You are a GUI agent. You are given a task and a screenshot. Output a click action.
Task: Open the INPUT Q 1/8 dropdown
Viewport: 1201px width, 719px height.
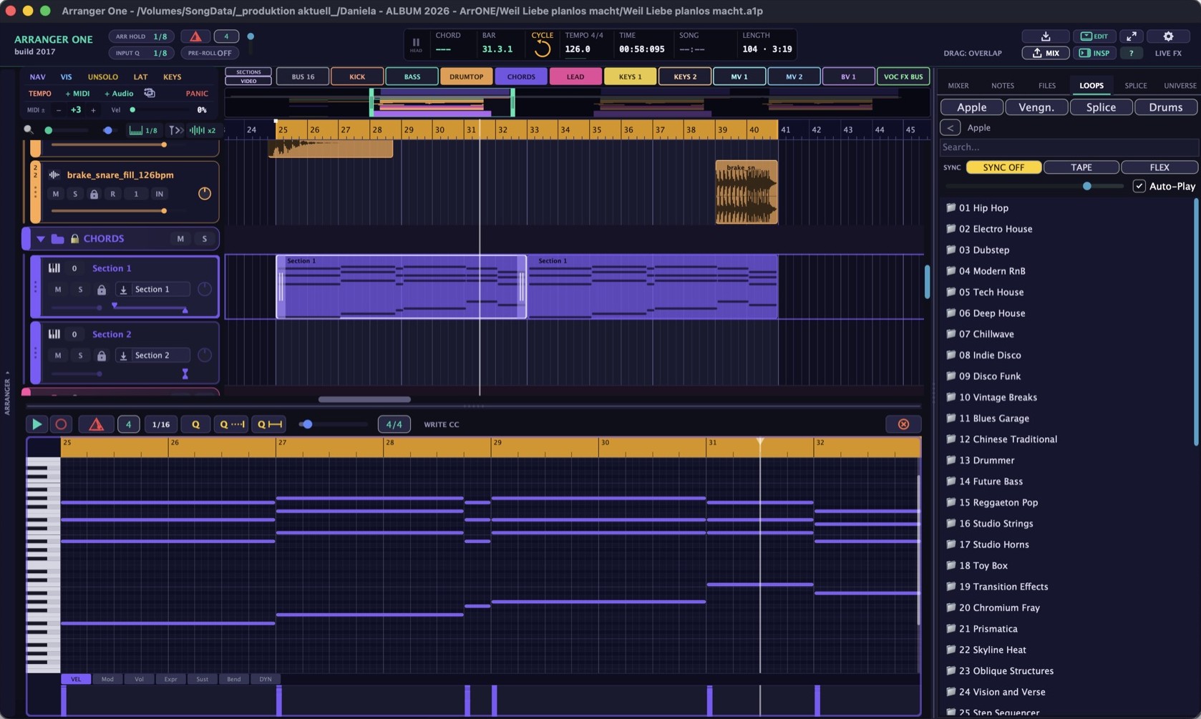click(142, 53)
